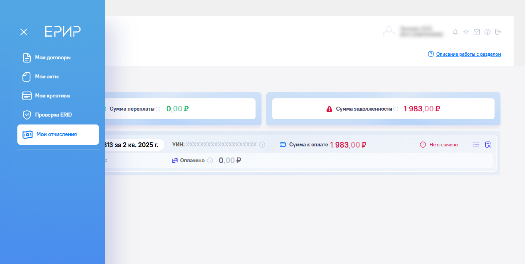The width and height of the screenshot is (525, 264).
Task: Open messages via envelope icon
Action: (477, 32)
